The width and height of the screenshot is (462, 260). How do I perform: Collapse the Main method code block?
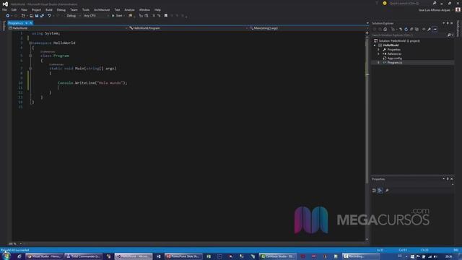pyautogui.click(x=30, y=69)
